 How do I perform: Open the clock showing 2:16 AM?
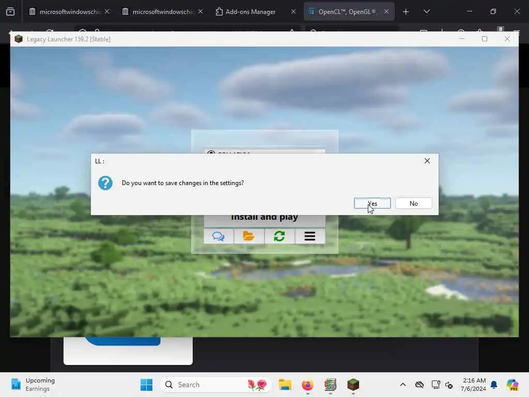(473, 385)
